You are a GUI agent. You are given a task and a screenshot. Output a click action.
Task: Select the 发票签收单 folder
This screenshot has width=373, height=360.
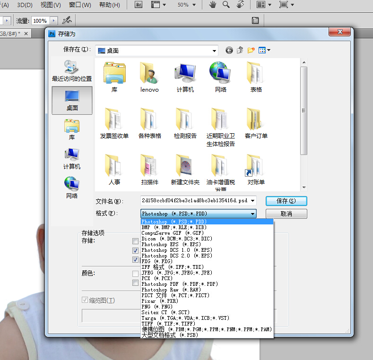pyautogui.click(x=114, y=123)
